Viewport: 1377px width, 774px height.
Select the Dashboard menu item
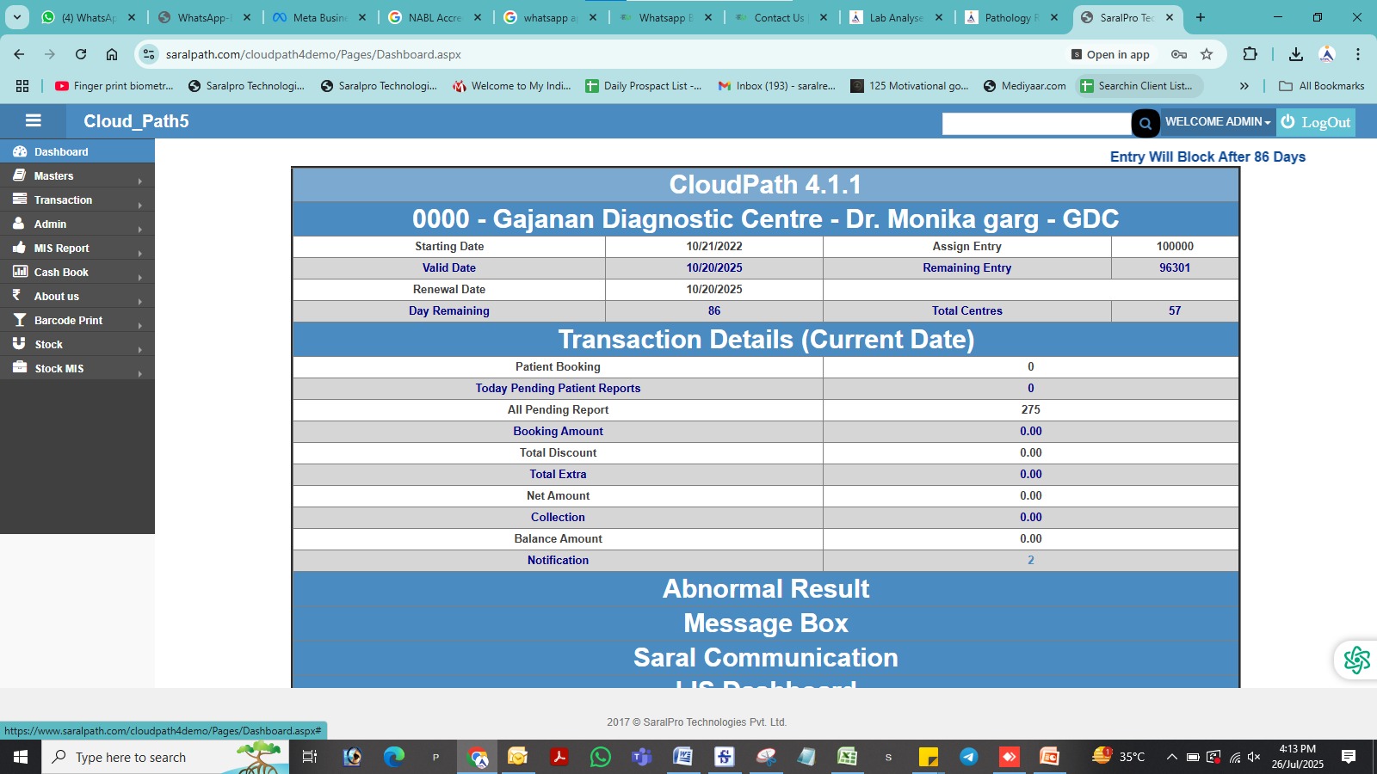[x=77, y=151]
